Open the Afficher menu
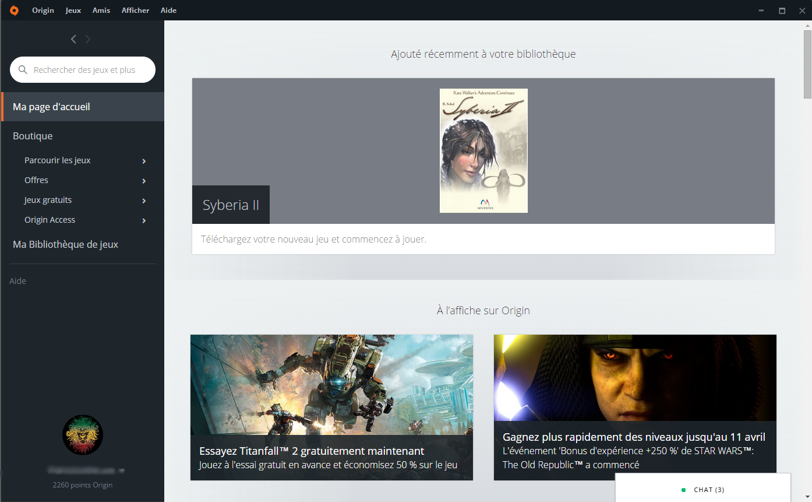The width and height of the screenshot is (812, 502). click(135, 10)
